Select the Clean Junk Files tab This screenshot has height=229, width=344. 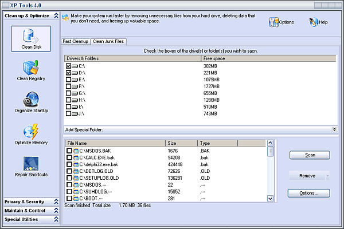click(x=108, y=41)
